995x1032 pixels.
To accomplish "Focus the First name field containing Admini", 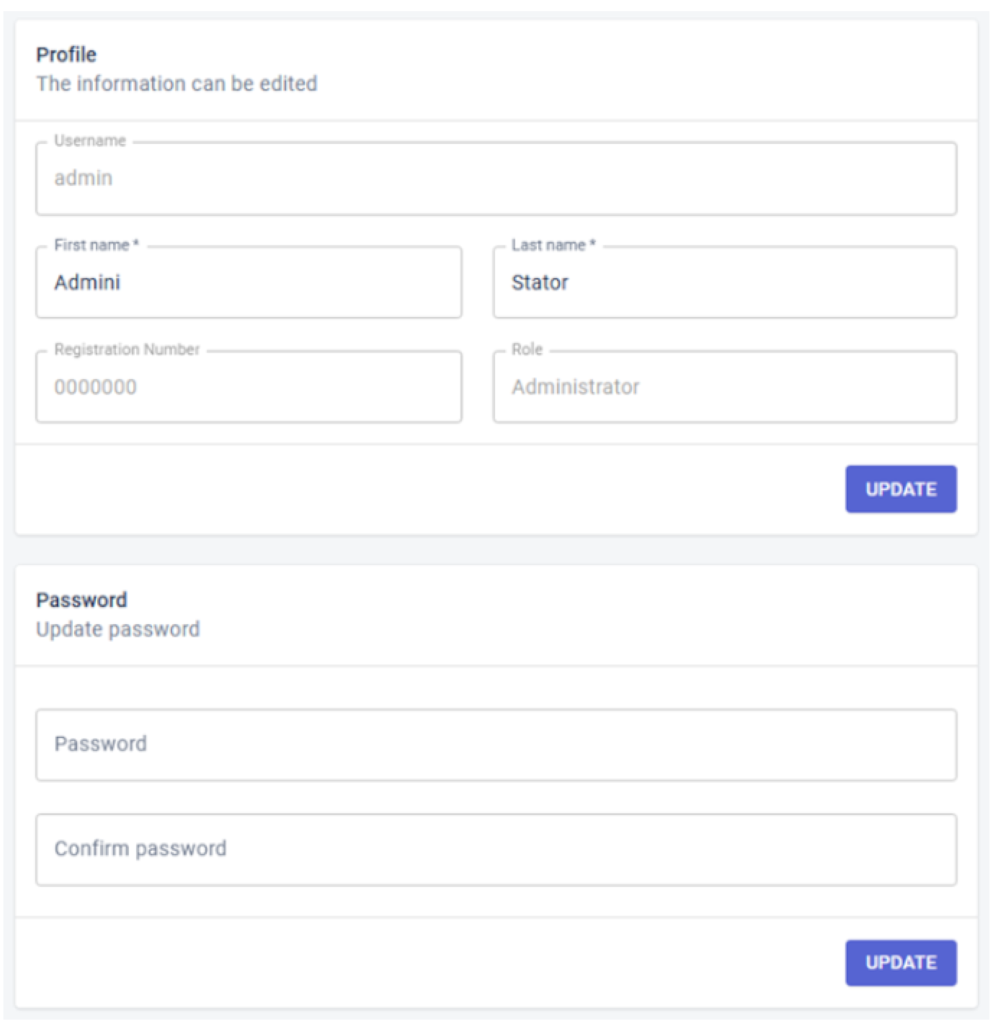I will [249, 282].
